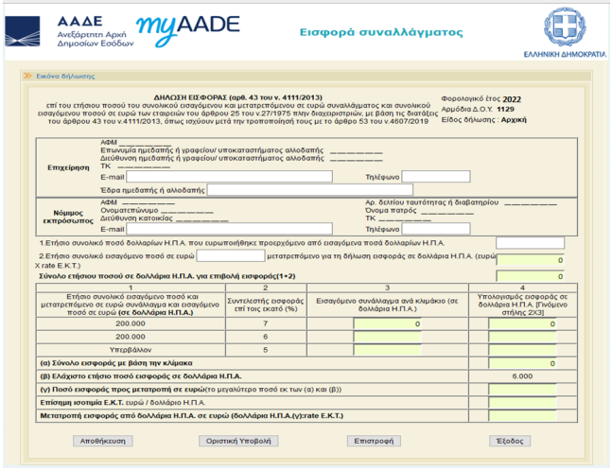Select the Επίσημη ισοτιμία Ε.Κ.Τ. field
The image size is (612, 471).
[522, 402]
